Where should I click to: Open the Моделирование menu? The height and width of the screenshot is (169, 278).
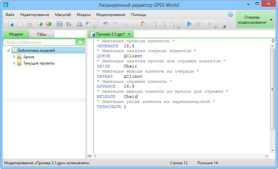point(111,15)
